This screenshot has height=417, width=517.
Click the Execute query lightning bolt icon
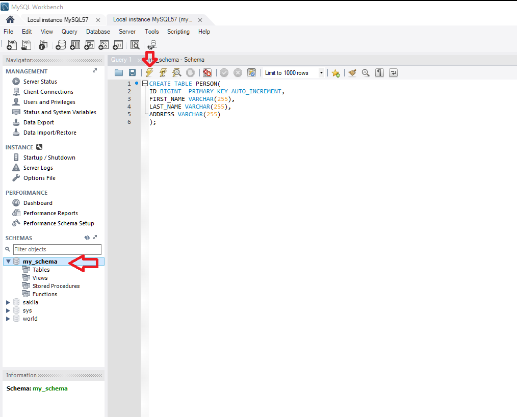(149, 73)
